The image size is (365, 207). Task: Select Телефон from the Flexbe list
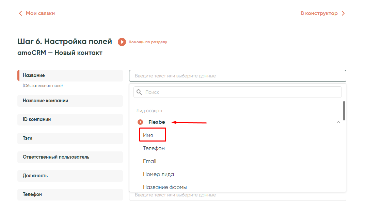[x=154, y=148]
